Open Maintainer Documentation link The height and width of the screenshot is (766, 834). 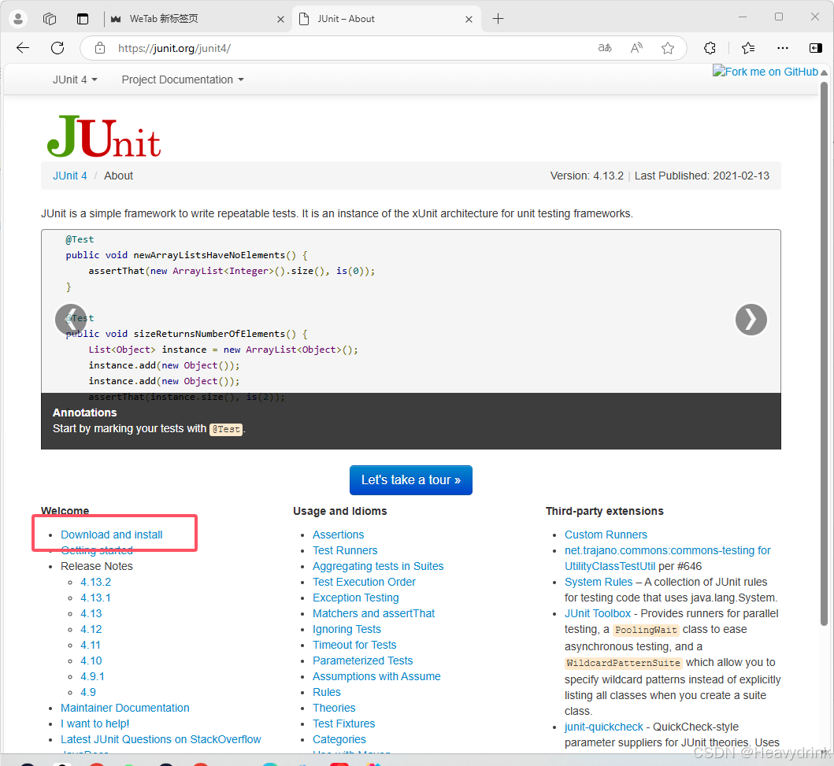click(x=125, y=708)
